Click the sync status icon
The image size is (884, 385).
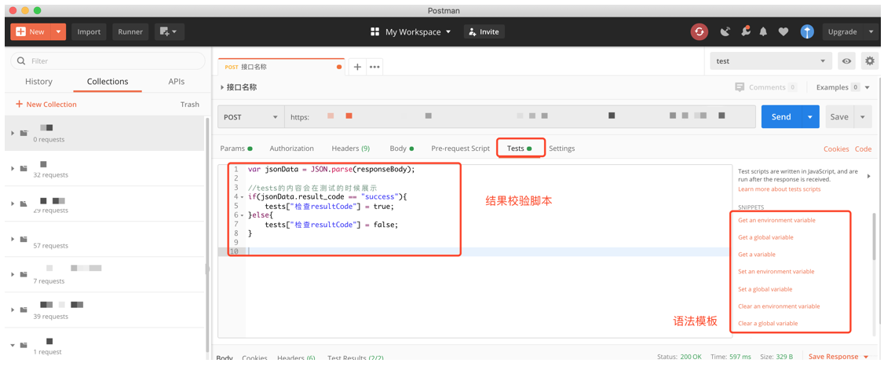[699, 31]
